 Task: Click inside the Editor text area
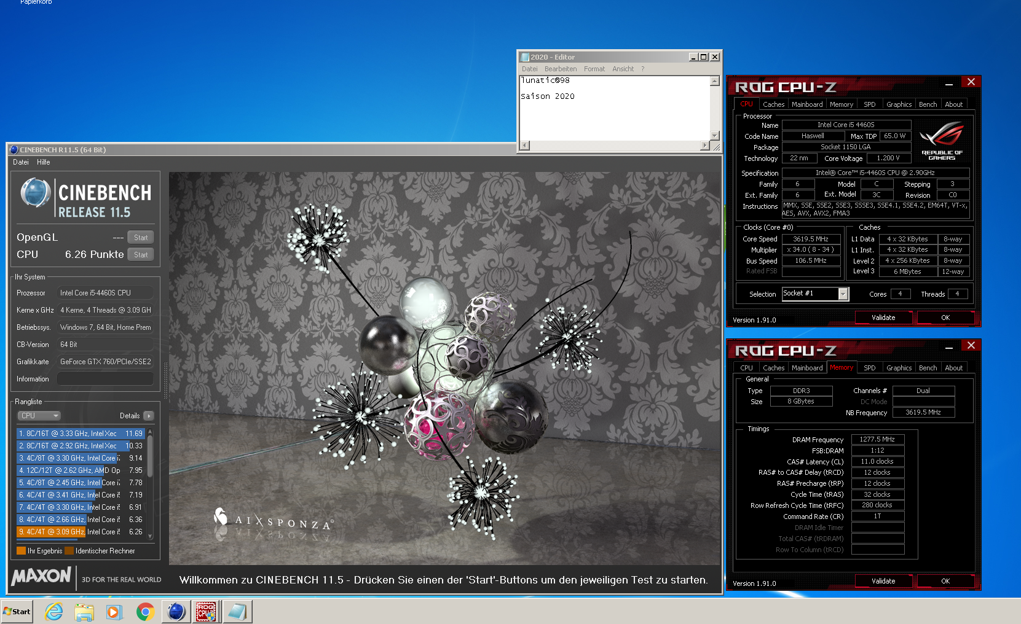[x=615, y=108]
